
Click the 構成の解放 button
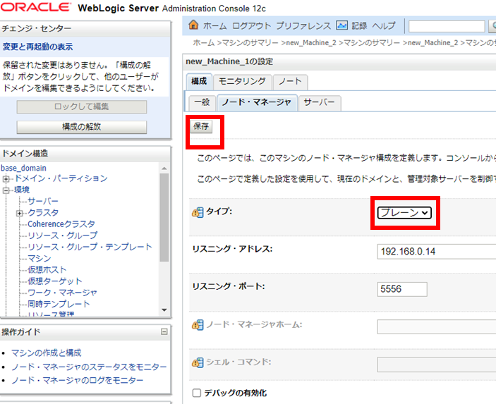[82, 127]
